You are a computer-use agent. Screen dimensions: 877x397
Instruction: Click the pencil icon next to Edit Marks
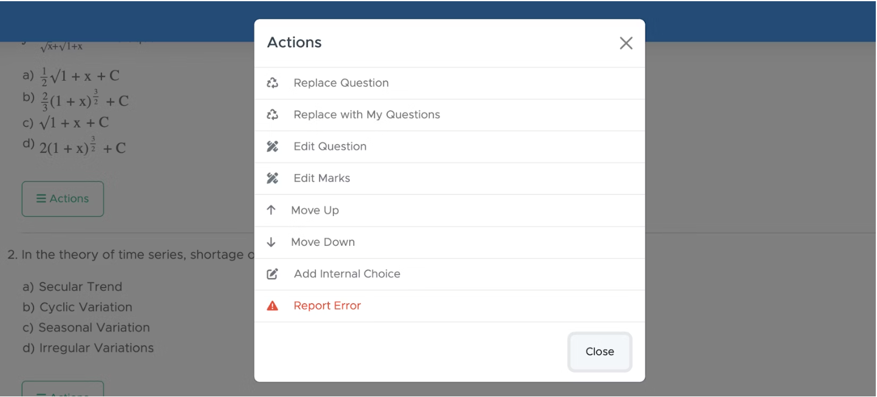coord(273,178)
